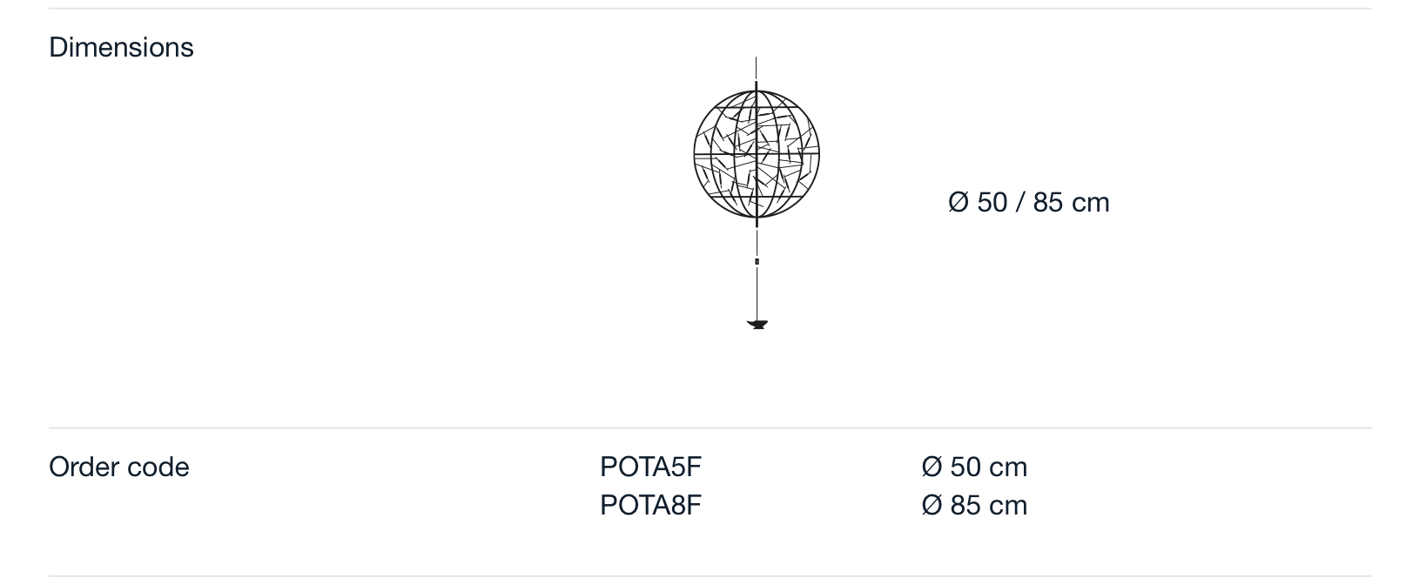
Task: Select the Dimensions section heading
Action: [121, 47]
